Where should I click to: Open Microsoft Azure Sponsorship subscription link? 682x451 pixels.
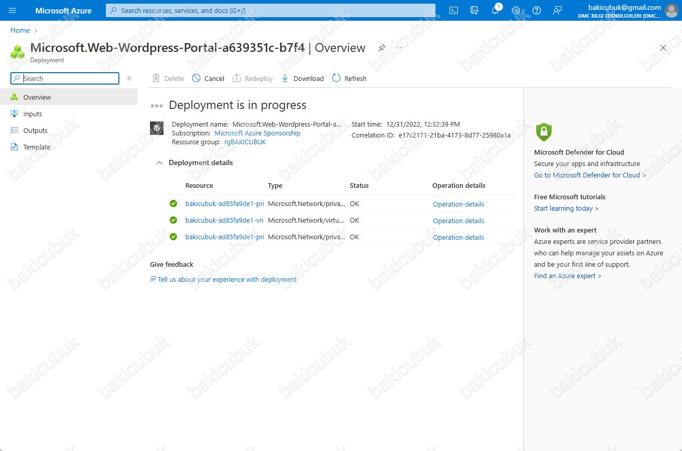pos(257,133)
